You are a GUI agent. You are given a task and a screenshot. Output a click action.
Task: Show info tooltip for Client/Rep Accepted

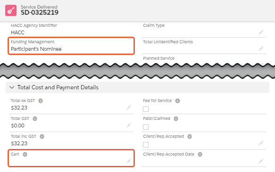tap(190, 136)
